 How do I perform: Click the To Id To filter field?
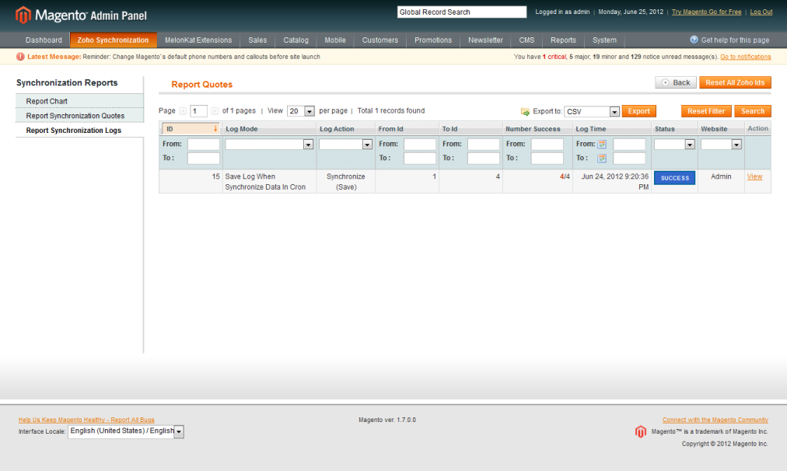484,159
